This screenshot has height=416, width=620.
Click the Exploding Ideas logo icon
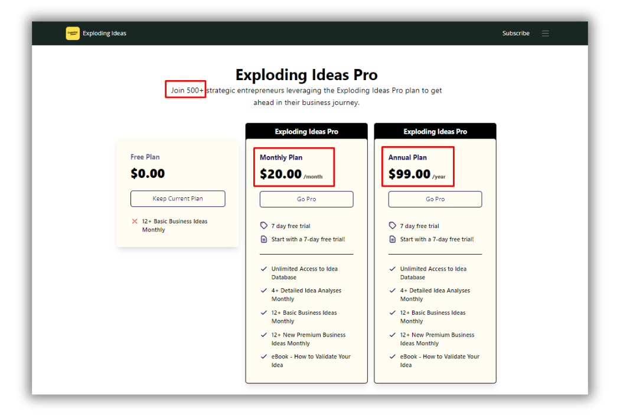tap(72, 33)
